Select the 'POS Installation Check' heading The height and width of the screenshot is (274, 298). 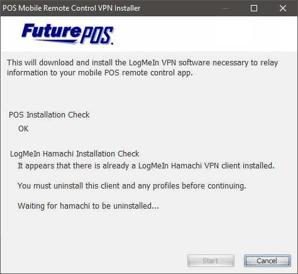(x=49, y=115)
